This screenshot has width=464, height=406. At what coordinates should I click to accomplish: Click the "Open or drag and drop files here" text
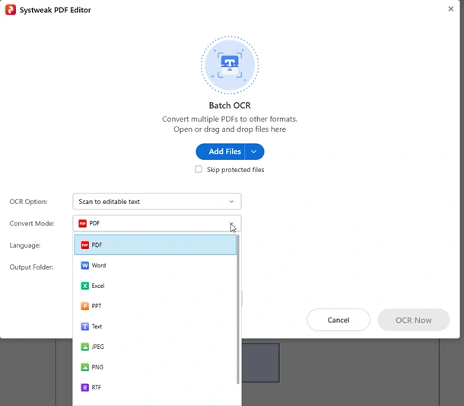click(x=230, y=129)
